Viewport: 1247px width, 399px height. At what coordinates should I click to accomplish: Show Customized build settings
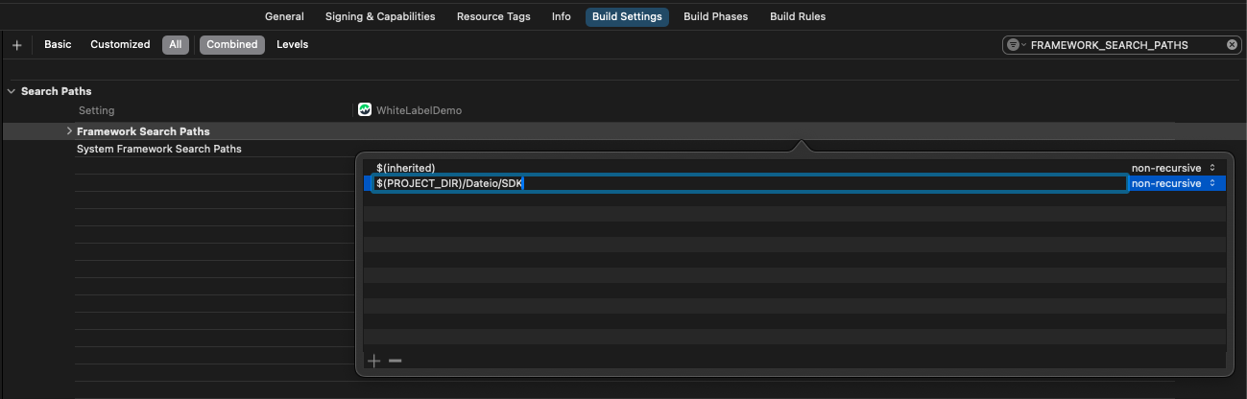tap(120, 44)
